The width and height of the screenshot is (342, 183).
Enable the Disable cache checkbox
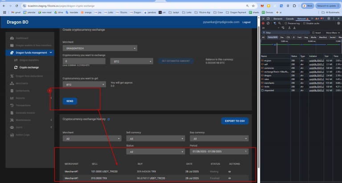[x=304, y=23]
